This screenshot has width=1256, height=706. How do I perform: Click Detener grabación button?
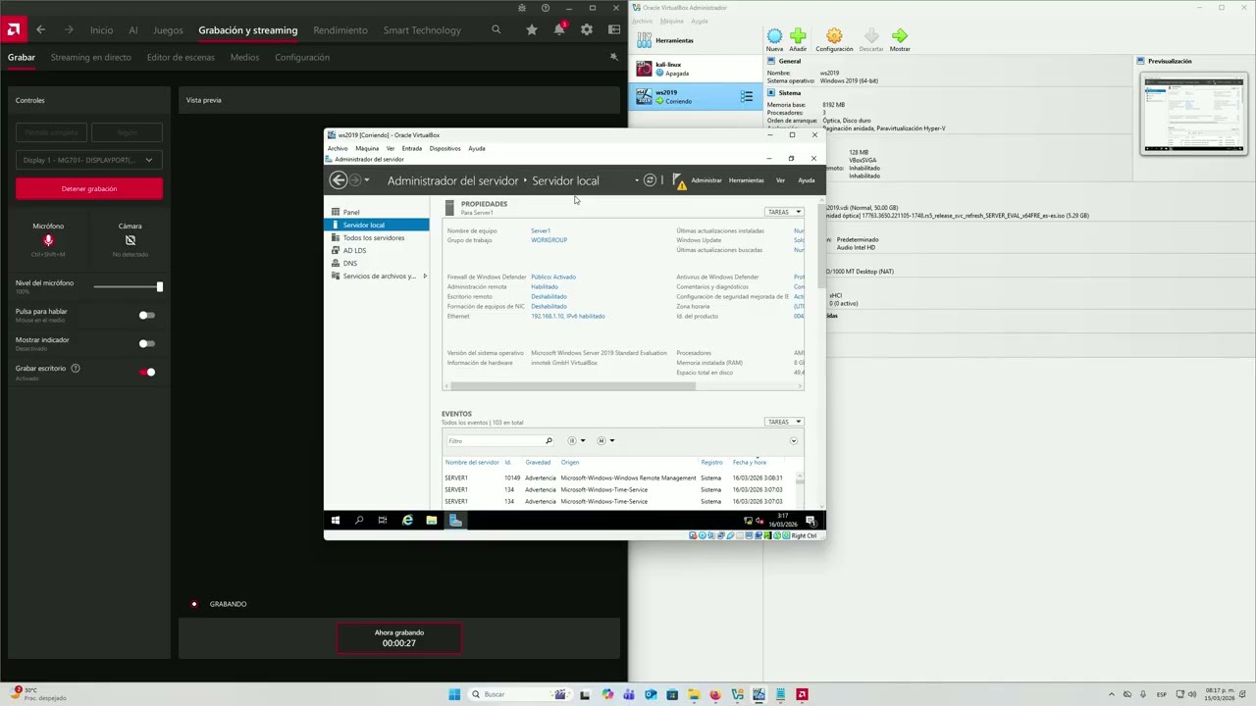pos(89,188)
